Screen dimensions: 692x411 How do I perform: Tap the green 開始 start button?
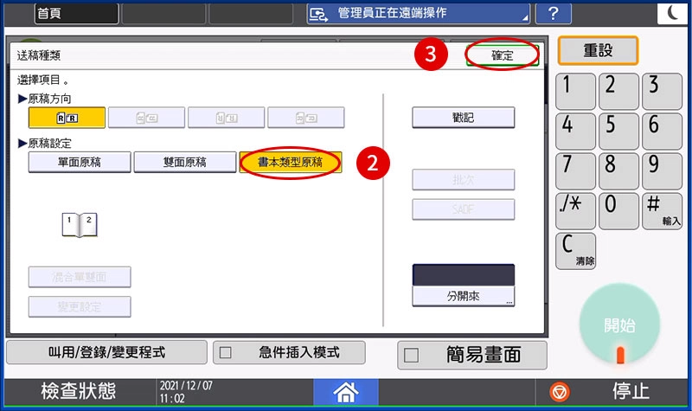(x=619, y=325)
